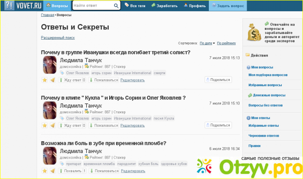Click the tag icon in the временной пломбе question
This screenshot has width=303, height=179.
click(x=62, y=164)
